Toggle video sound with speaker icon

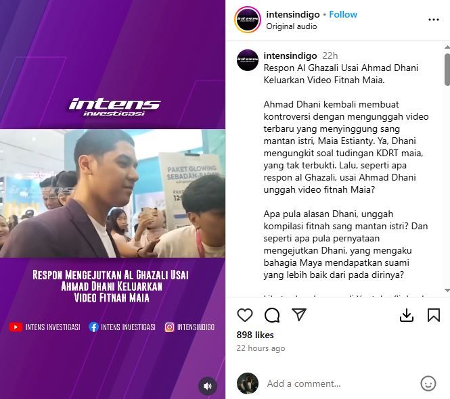(x=208, y=386)
